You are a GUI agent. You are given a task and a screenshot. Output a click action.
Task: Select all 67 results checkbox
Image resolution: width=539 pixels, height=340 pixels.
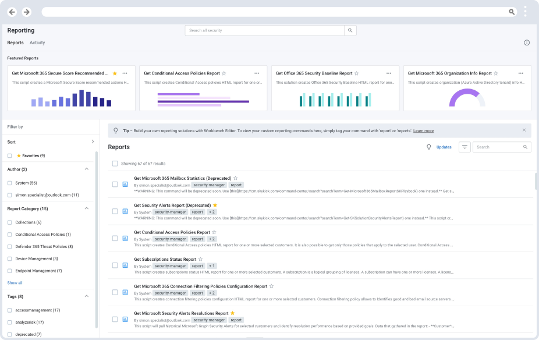(115, 164)
